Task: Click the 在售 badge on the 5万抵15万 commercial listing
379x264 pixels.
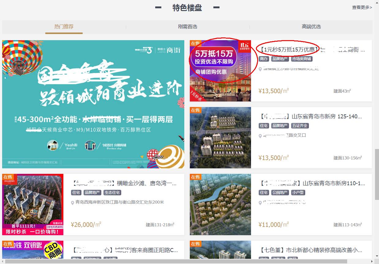Action: (196, 44)
